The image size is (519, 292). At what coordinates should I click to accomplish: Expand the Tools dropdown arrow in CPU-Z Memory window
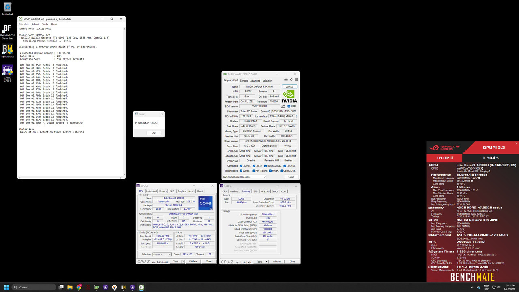click(x=267, y=262)
